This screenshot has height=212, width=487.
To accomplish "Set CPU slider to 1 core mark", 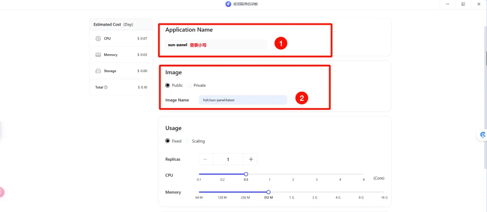I will pyautogui.click(x=270, y=174).
